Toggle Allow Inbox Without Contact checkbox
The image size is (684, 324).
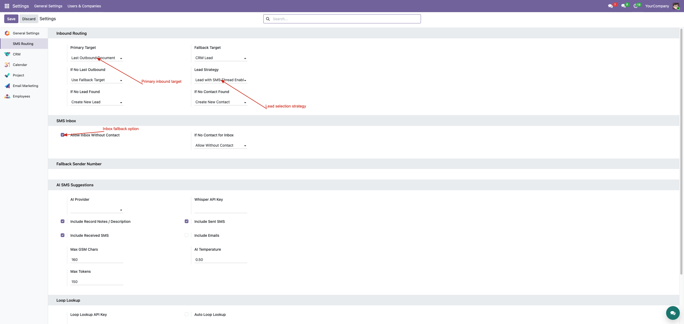point(62,135)
